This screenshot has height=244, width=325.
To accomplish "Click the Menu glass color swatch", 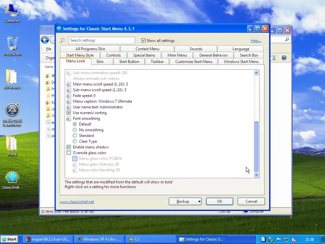I will (75, 159).
